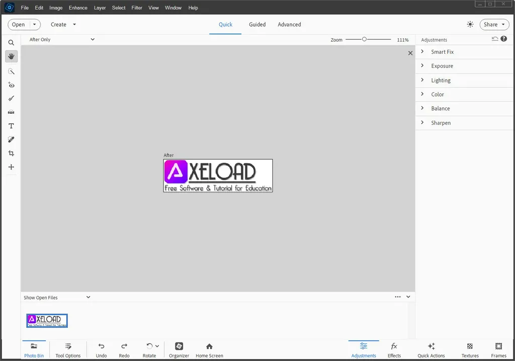
Task: Show the Adjustments panel
Action: 364,350
